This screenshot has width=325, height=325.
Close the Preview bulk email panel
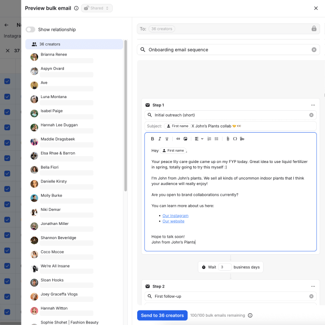[316, 8]
